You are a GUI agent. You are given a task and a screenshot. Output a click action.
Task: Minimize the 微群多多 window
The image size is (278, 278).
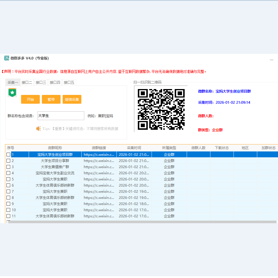pos(271,59)
